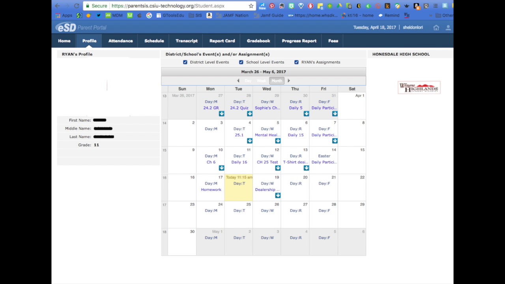Switch calendar to Day view

click(x=248, y=81)
